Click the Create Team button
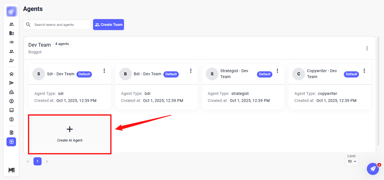Viewport: 384px width, 180px height. 109,25
